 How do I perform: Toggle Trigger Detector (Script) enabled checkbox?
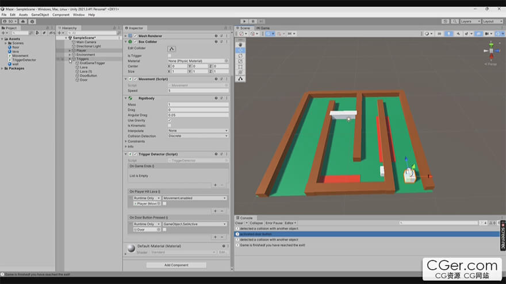click(x=135, y=154)
